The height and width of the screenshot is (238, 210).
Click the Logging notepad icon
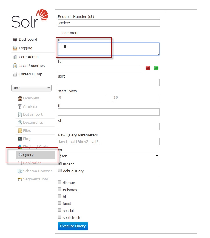coord(15,48)
